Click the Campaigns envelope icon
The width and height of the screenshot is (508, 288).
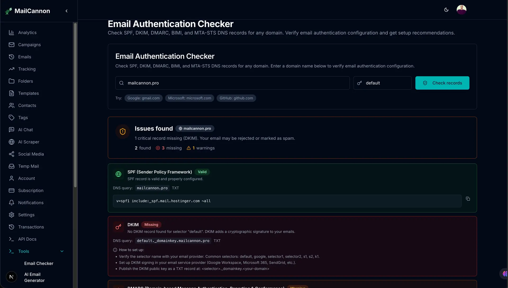(x=11, y=45)
